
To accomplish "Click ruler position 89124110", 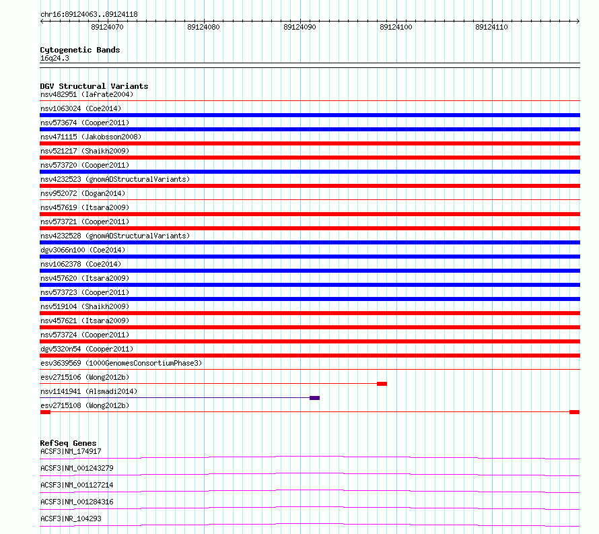I will [492, 27].
